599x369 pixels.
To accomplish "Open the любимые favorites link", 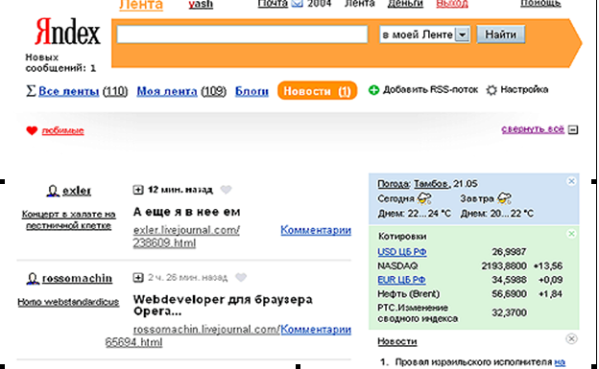I will pyautogui.click(x=62, y=130).
